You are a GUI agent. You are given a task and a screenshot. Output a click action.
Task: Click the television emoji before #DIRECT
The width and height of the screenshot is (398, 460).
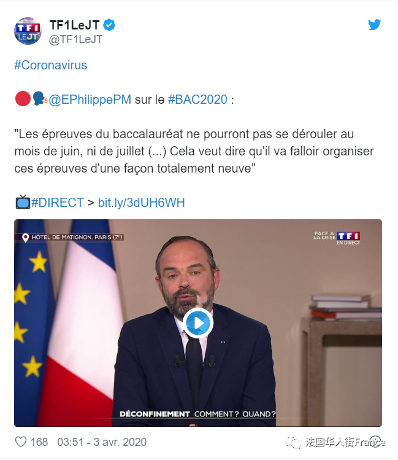coord(23,202)
